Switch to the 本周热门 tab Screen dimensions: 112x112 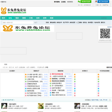pos(85,71)
